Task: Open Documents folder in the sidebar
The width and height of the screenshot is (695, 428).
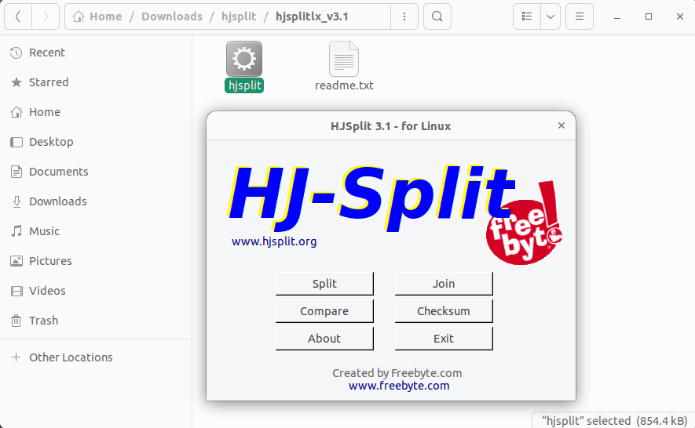Action: pyautogui.click(x=96, y=172)
